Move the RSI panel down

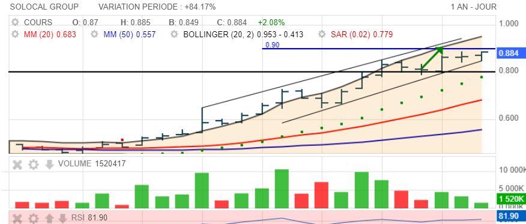tap(62, 219)
